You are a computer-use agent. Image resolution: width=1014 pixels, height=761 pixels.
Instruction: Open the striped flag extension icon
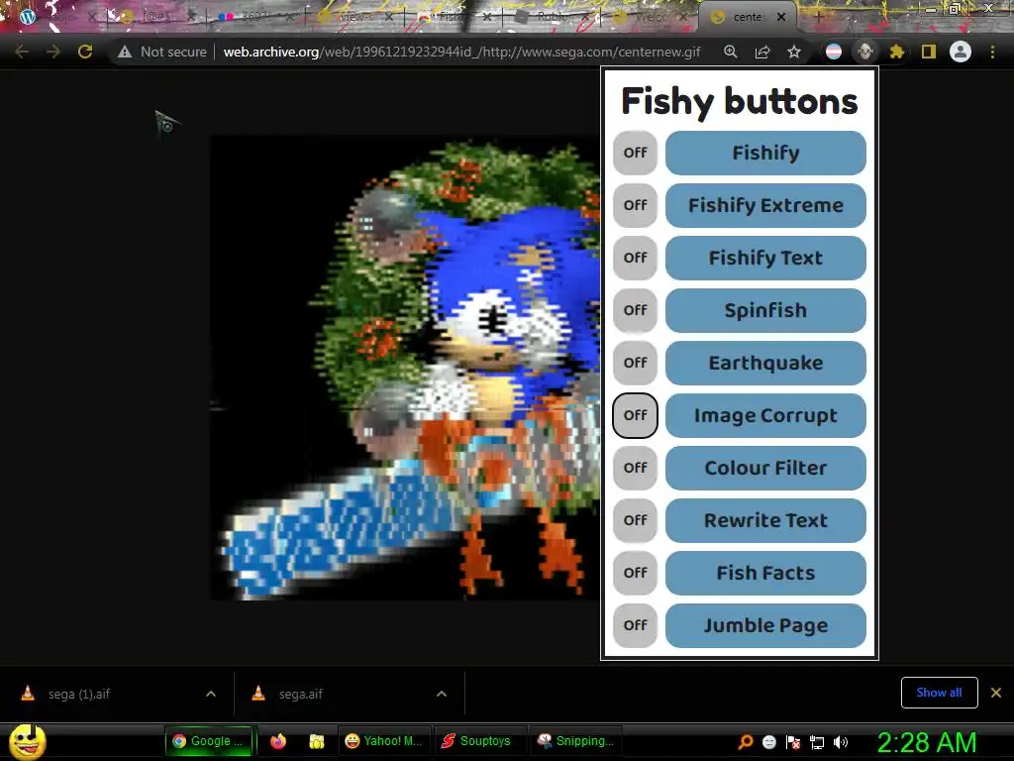click(x=834, y=52)
